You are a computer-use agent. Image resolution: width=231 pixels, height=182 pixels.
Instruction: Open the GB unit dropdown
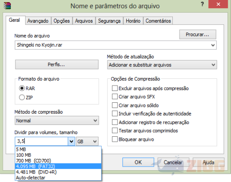[87, 141]
